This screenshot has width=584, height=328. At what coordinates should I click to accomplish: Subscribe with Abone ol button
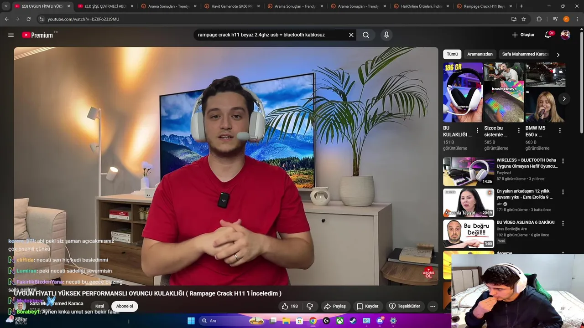pyautogui.click(x=125, y=306)
